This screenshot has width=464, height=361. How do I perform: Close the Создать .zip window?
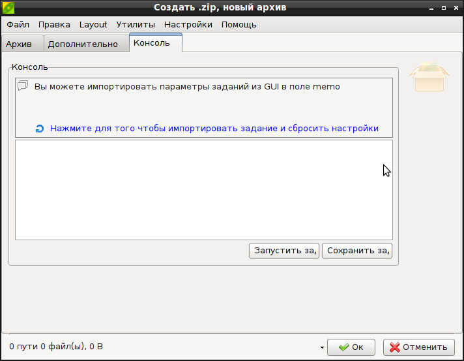tap(456, 8)
